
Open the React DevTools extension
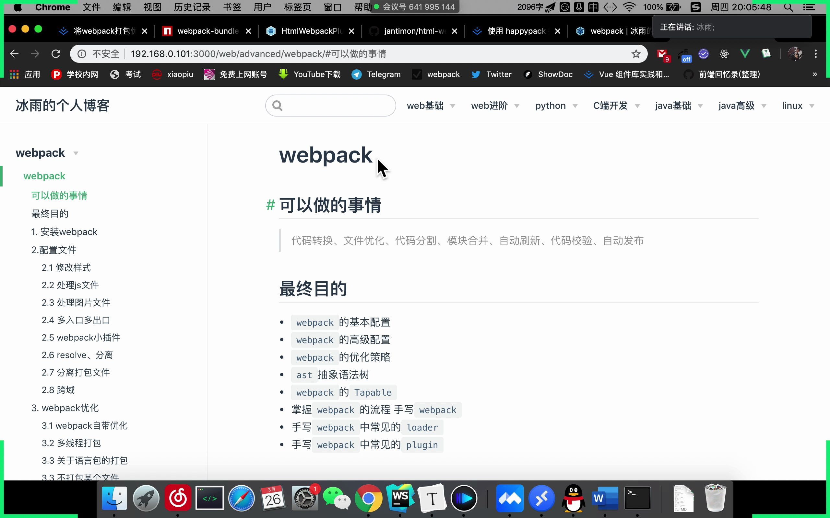pyautogui.click(x=724, y=54)
